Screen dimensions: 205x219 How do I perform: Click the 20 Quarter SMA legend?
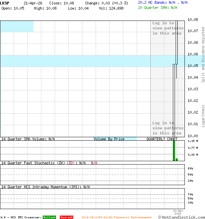click(x=158, y=7)
